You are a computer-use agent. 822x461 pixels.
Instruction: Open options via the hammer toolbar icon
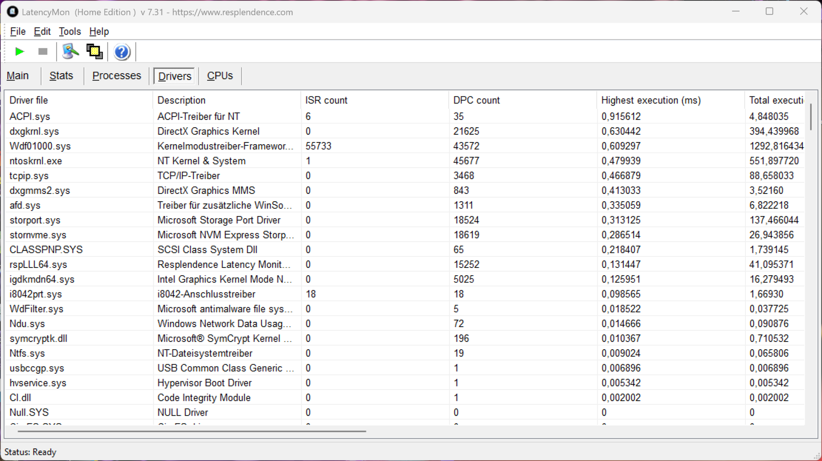coord(70,52)
